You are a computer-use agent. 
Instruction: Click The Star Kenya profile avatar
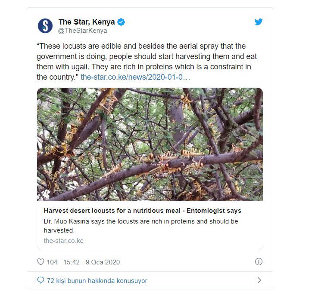coord(45,26)
